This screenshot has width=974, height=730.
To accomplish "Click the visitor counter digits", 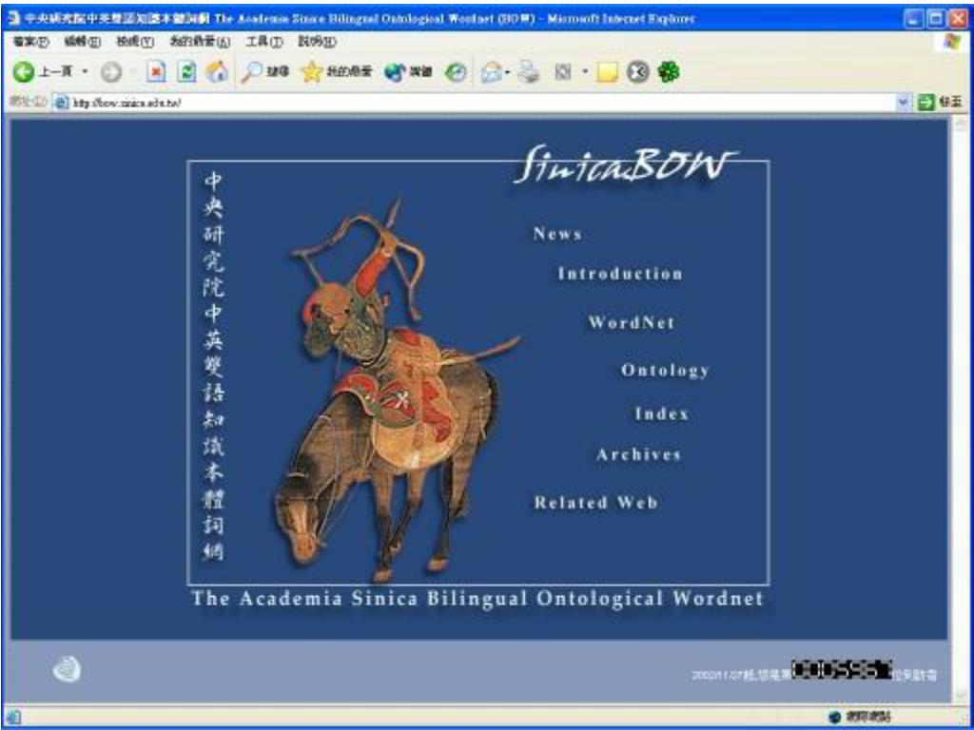I will click(841, 670).
